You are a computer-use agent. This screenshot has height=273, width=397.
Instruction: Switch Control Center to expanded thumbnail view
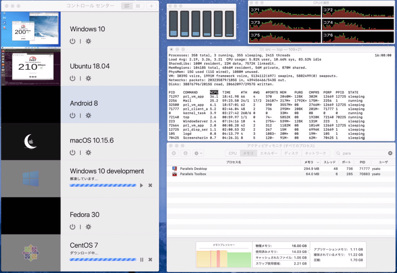[127, 6]
